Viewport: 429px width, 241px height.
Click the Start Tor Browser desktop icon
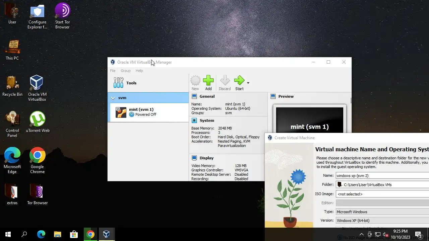pyautogui.click(x=62, y=16)
